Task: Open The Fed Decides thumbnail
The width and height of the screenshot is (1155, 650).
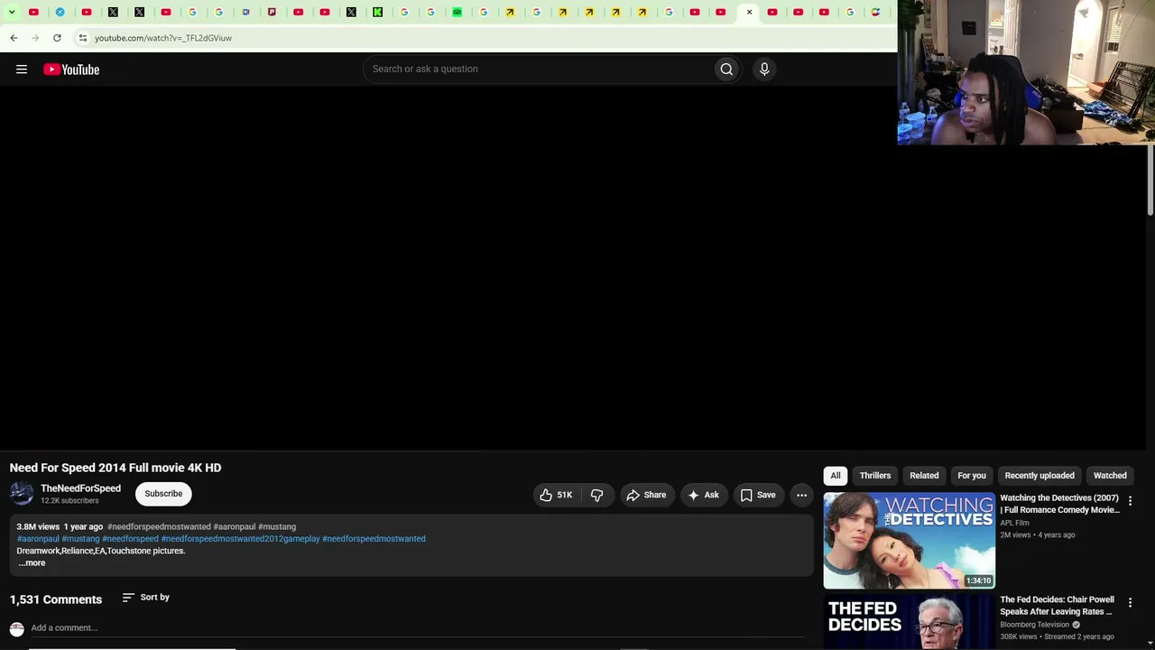Action: [x=910, y=621]
